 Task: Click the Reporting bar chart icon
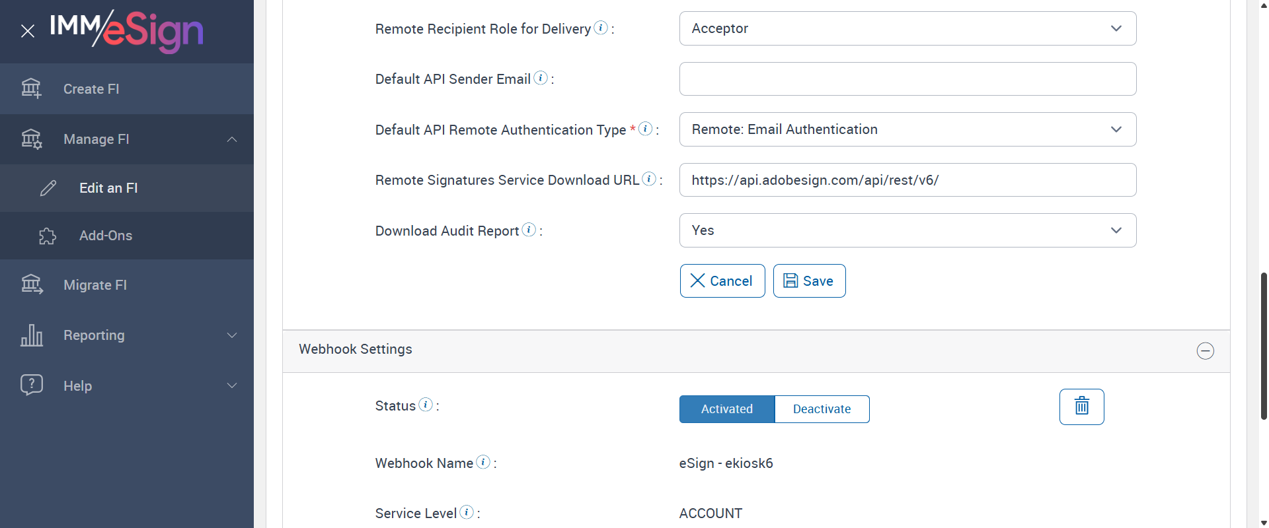pyautogui.click(x=31, y=335)
